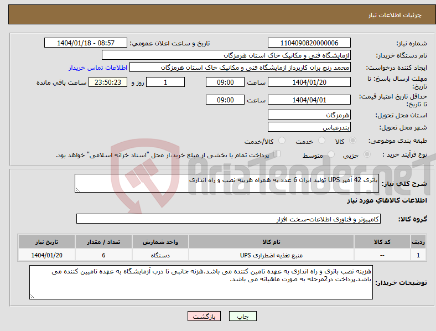The width and height of the screenshot is (436, 331).
Task: Click the طبقه بندی موضوعی label
Action: tap(398, 141)
